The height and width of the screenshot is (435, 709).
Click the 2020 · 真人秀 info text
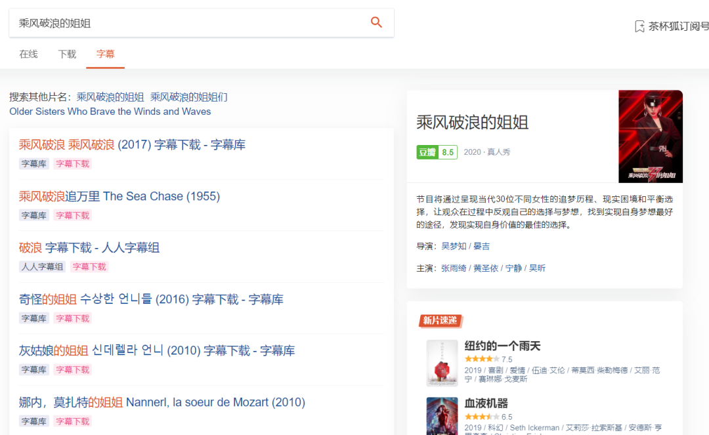click(487, 152)
